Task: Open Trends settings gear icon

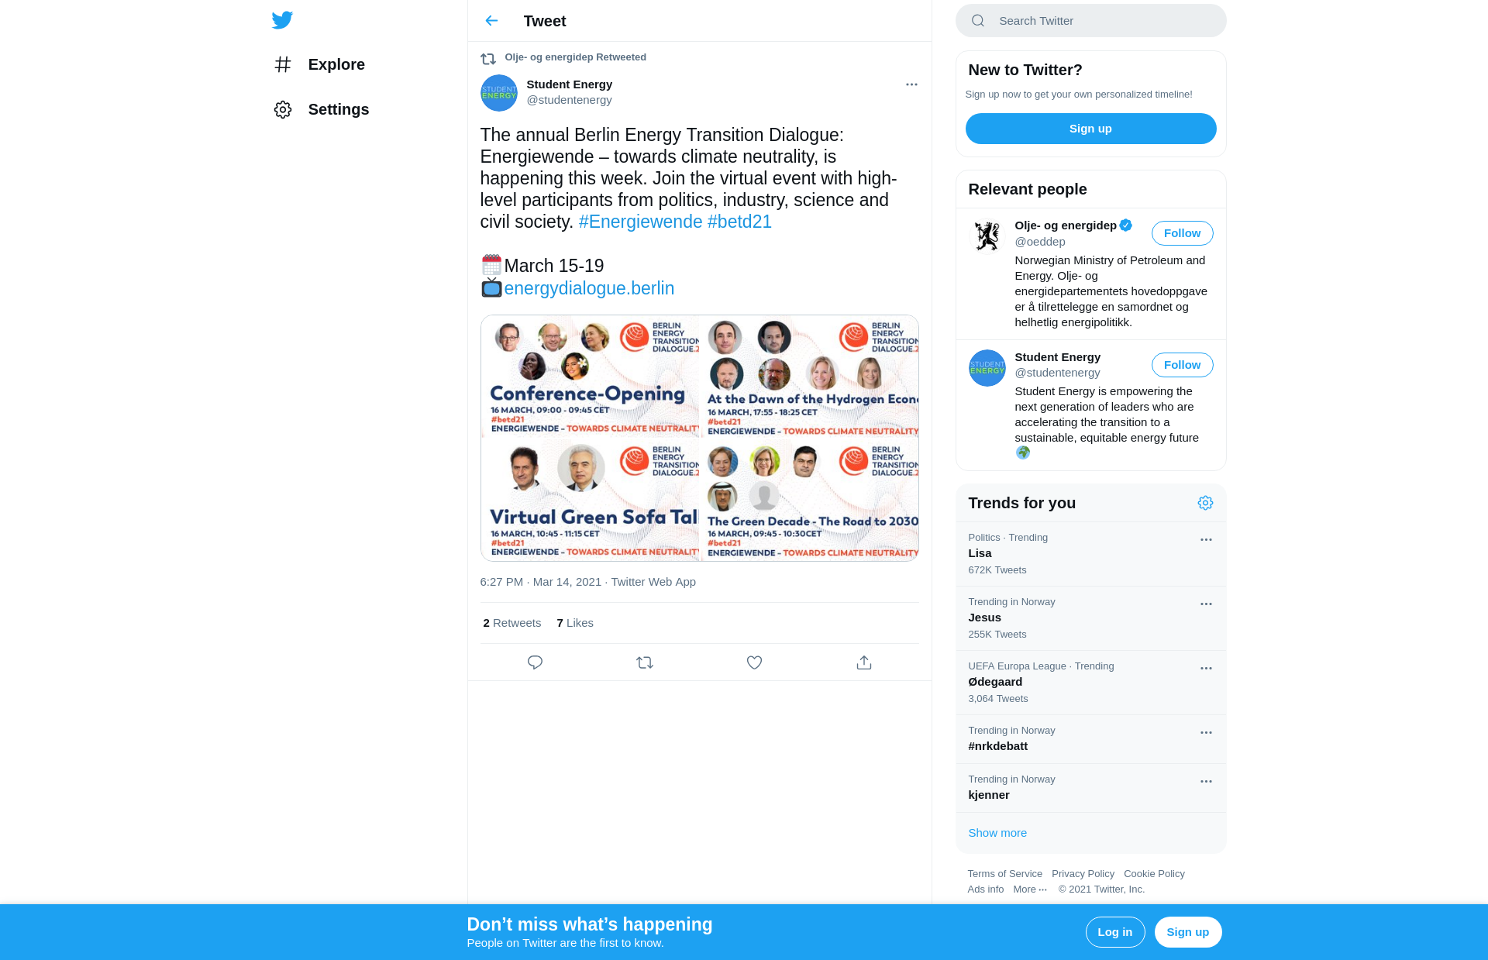Action: point(1205,503)
